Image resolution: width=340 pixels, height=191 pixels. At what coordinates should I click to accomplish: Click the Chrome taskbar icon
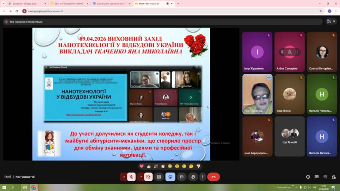coord(34,187)
